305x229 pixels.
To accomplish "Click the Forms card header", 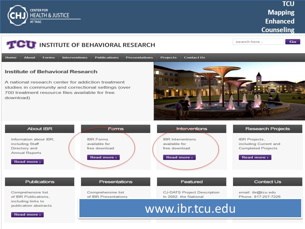I will 116,129.
